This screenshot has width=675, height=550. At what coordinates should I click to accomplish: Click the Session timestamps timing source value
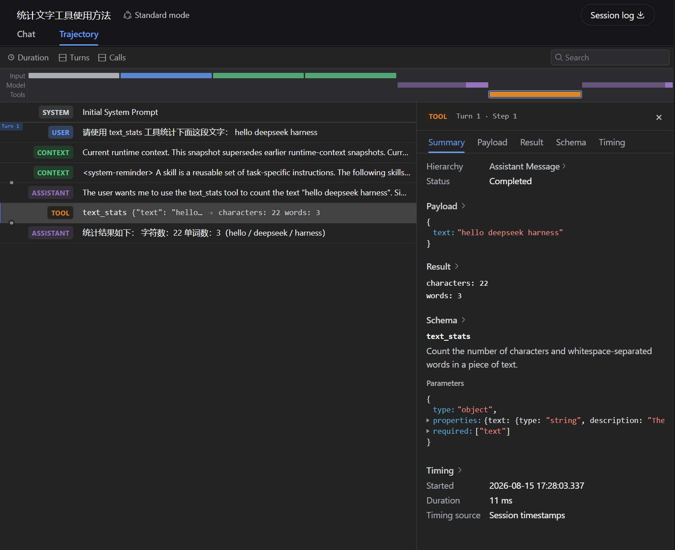click(x=527, y=515)
